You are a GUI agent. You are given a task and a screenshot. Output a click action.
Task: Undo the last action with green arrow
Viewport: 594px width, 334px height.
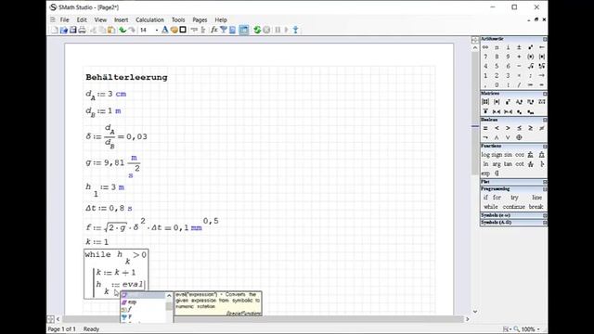pos(123,30)
